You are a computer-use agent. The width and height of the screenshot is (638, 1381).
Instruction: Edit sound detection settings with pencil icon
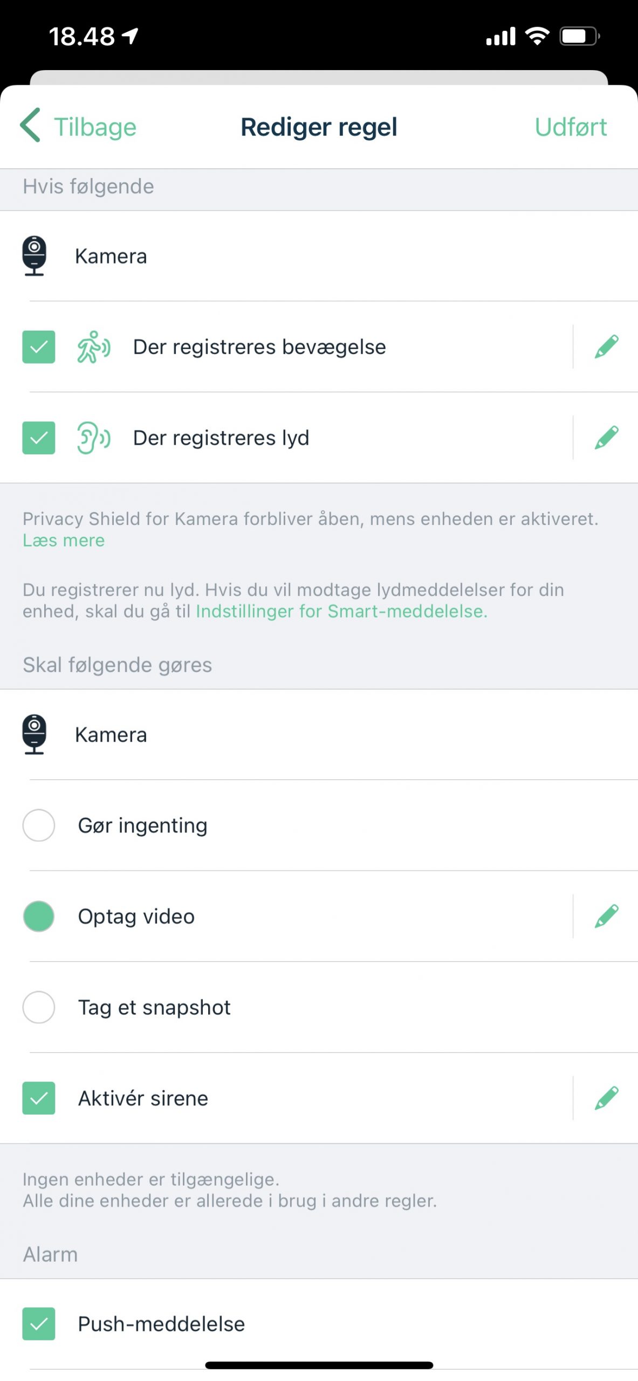coord(606,437)
